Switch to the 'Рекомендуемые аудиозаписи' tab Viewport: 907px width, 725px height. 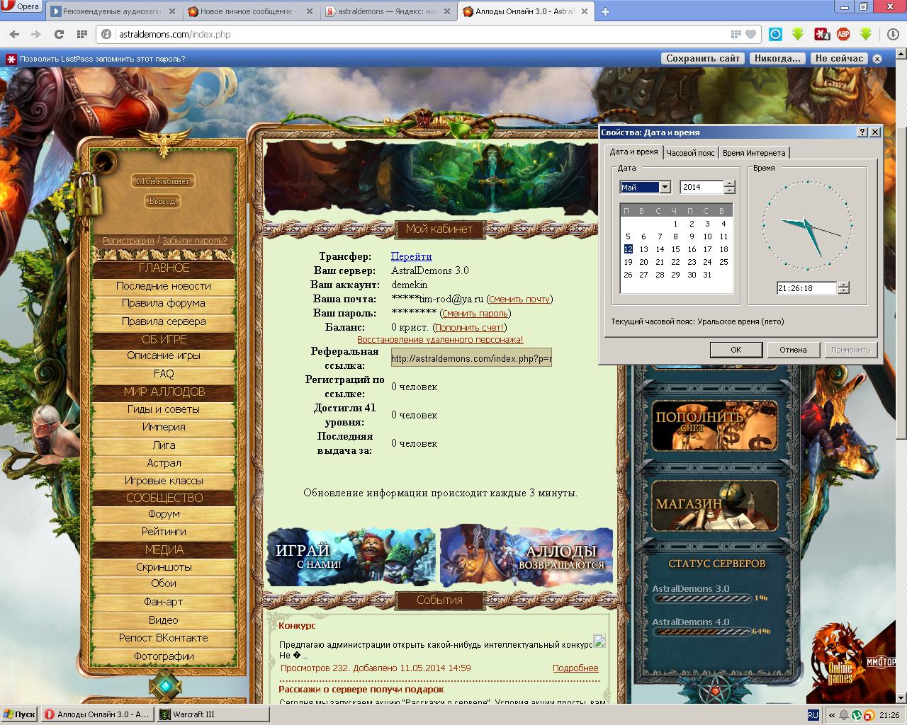pos(112,11)
